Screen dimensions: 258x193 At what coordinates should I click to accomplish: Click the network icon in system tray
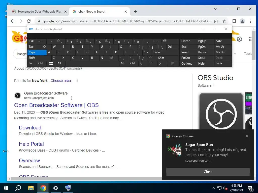[x=219, y=188]
